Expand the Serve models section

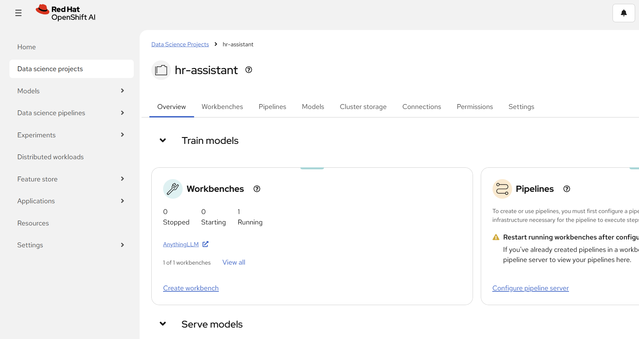[163, 324]
